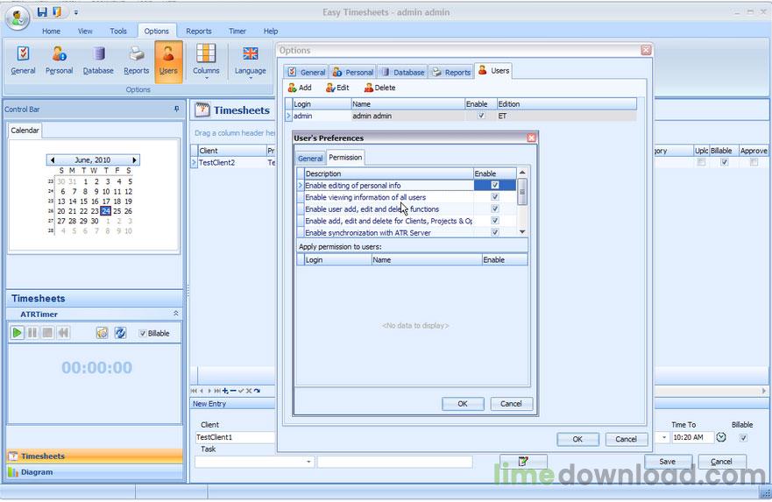Go to next month in calendar
The height and width of the screenshot is (502, 772).
(134, 160)
